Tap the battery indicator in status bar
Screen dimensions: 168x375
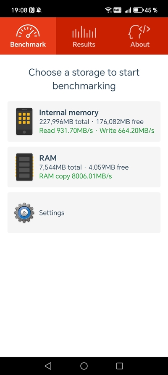click(x=138, y=10)
